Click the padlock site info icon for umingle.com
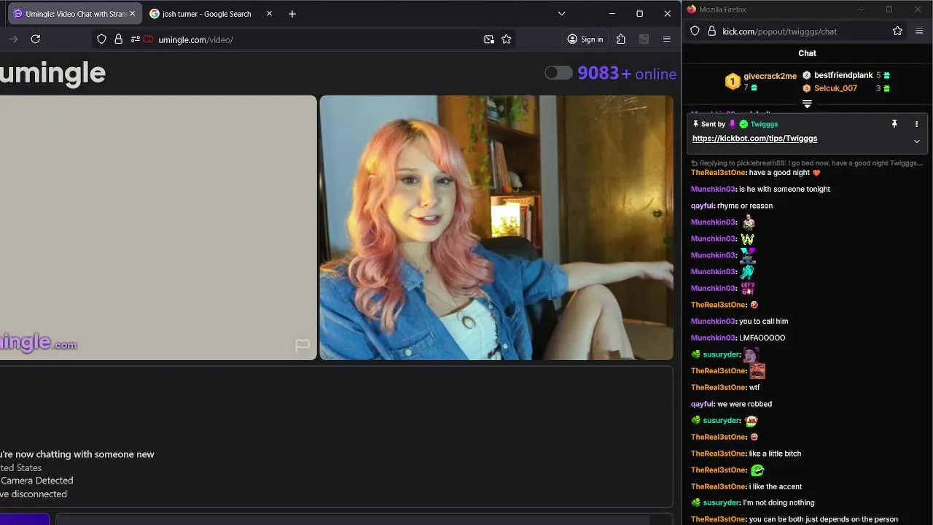The height and width of the screenshot is (525, 933). click(x=119, y=39)
